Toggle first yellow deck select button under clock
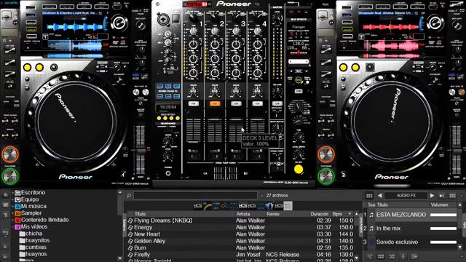Screen dimensions: 466x262 click(x=159, y=118)
